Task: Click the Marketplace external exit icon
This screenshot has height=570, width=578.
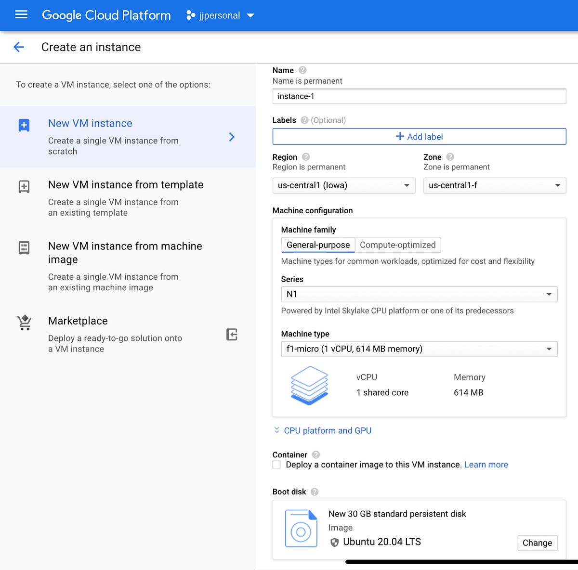Action: (x=232, y=335)
